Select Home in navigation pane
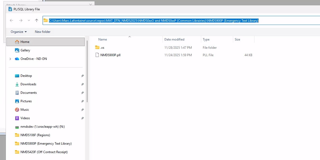 (x=25, y=42)
